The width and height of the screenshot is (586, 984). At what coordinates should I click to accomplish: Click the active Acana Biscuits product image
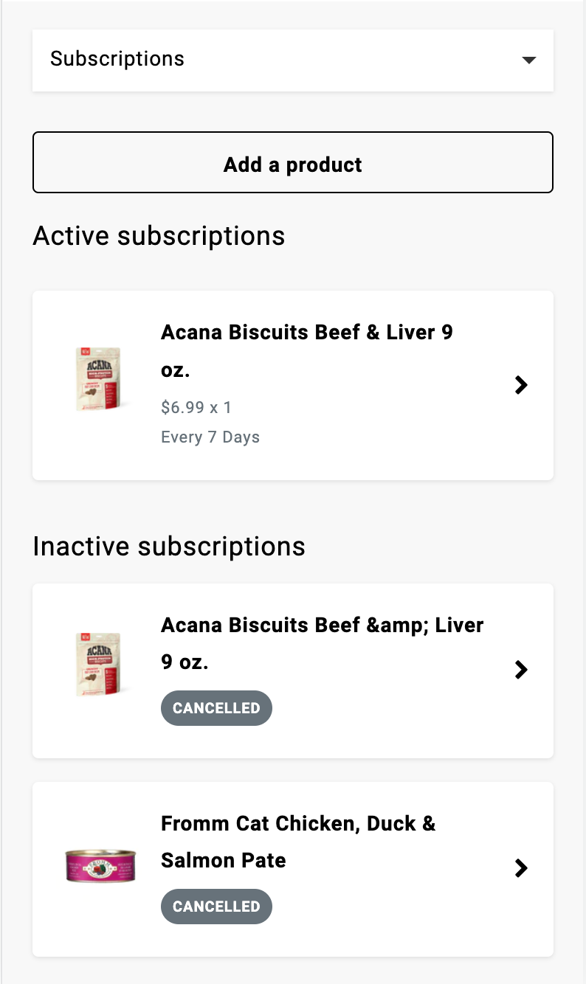point(98,378)
